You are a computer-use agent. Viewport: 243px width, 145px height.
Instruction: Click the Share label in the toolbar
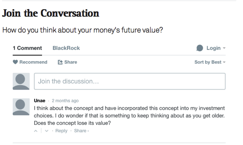click(x=71, y=62)
